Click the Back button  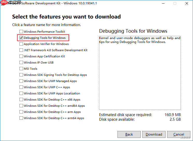(129, 134)
